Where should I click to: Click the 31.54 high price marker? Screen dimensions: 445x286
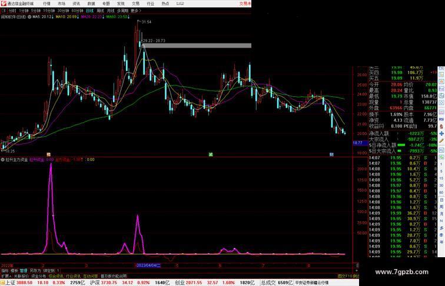pos(146,22)
